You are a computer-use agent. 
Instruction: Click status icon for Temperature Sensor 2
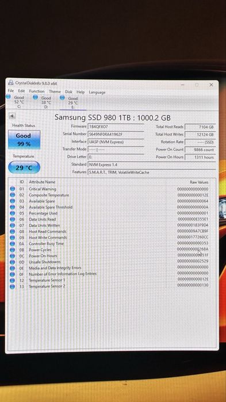point(12,286)
